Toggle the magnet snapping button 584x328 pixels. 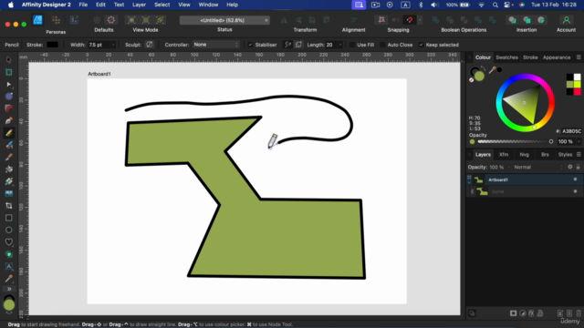[x=410, y=20]
